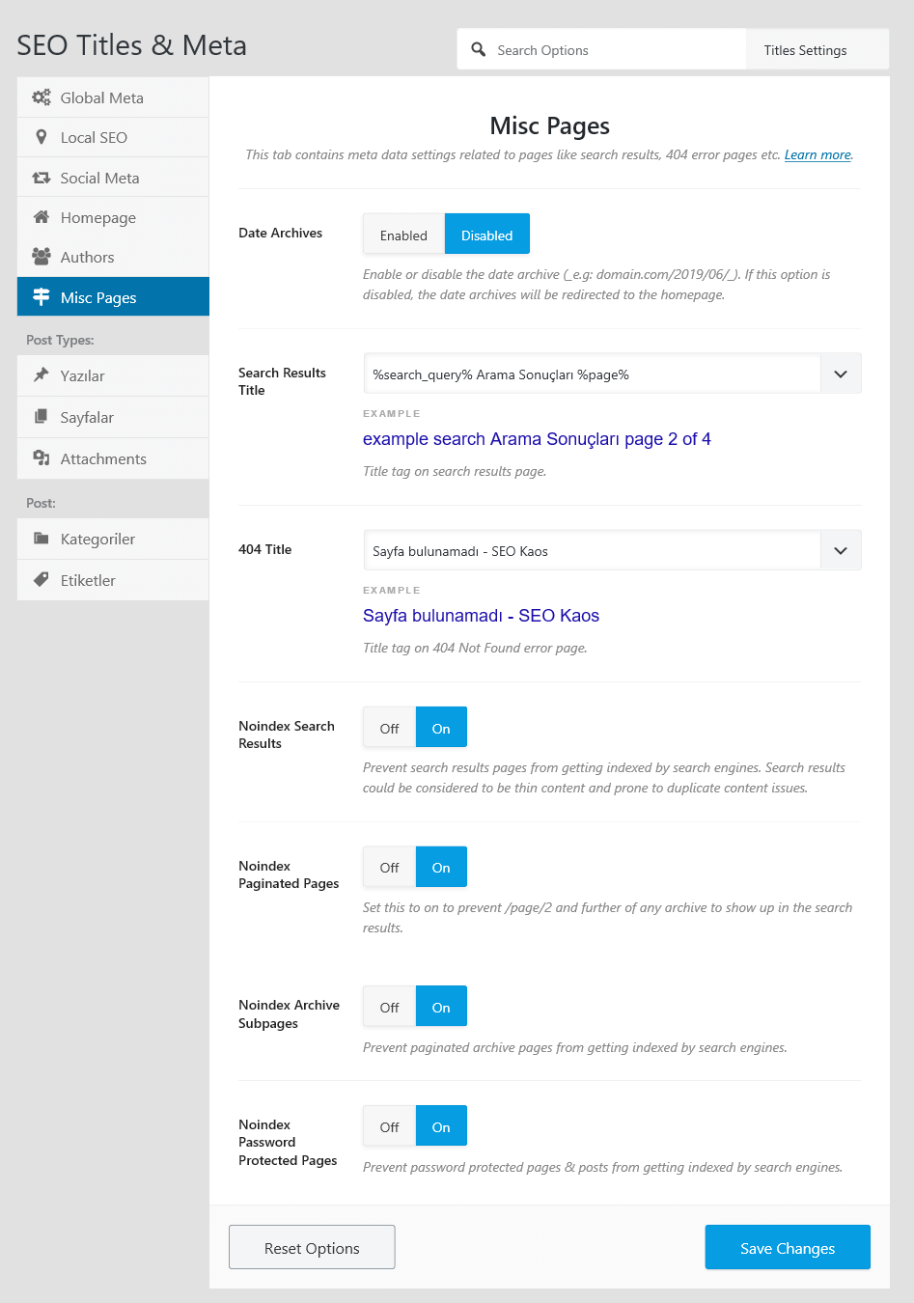The height and width of the screenshot is (1303, 914).
Task: Open the Sayfalar post type tab
Action: [113, 417]
